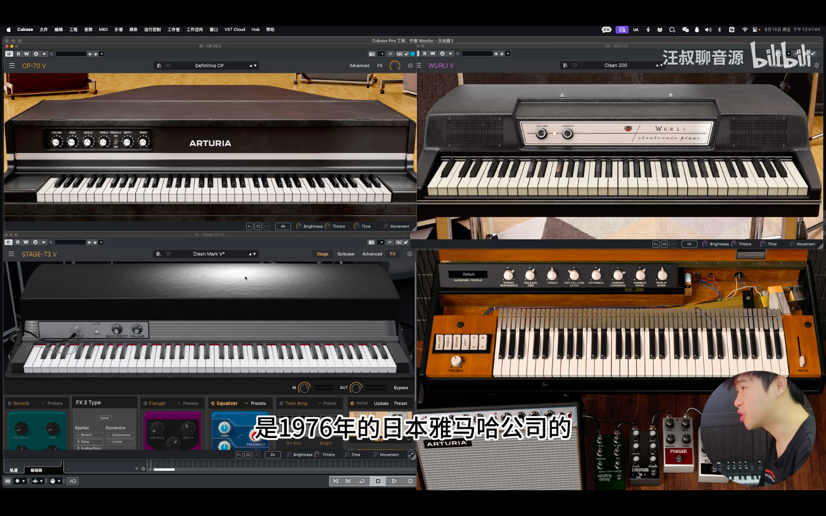Toggle the Equalizer effect power button

tap(213, 404)
